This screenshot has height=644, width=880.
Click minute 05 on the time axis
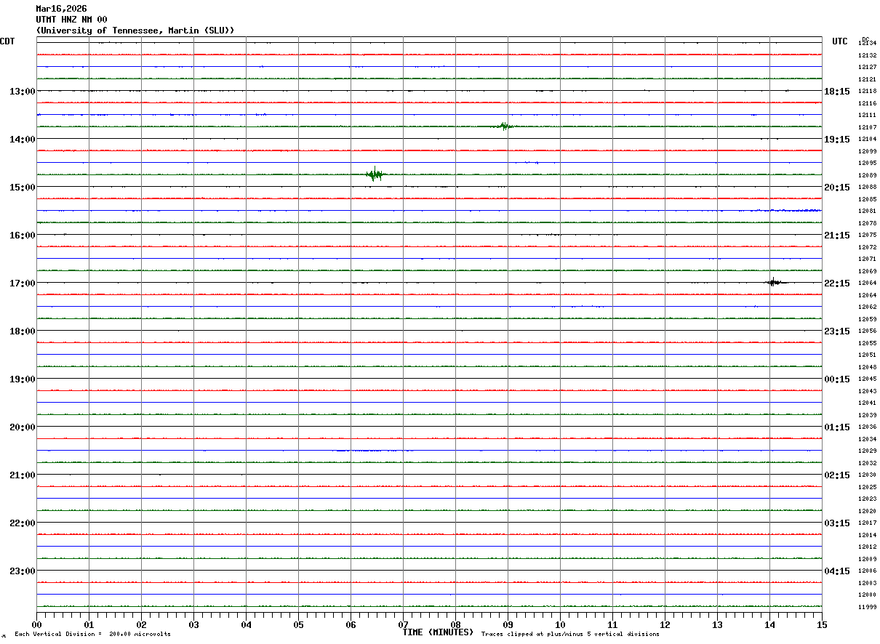click(298, 624)
